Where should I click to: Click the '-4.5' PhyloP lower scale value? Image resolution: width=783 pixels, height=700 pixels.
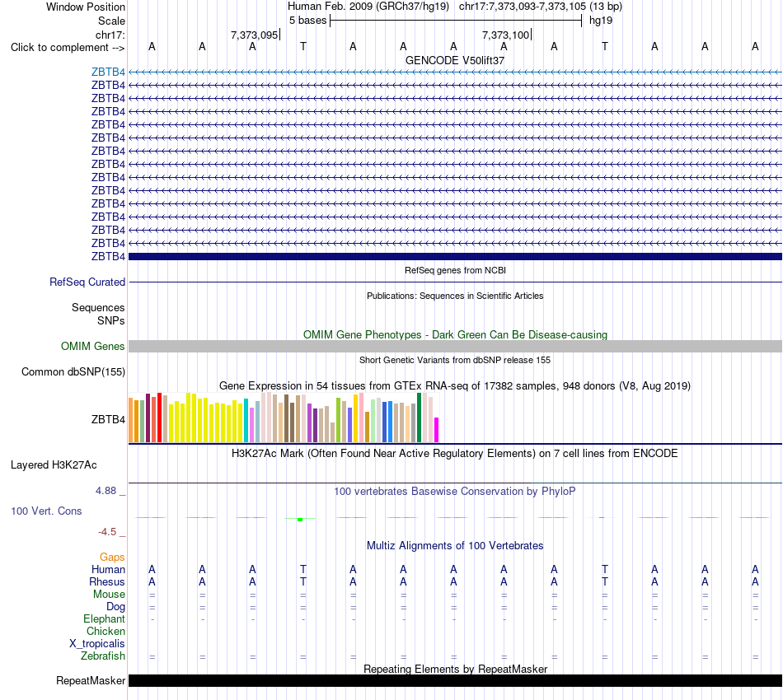click(x=107, y=532)
